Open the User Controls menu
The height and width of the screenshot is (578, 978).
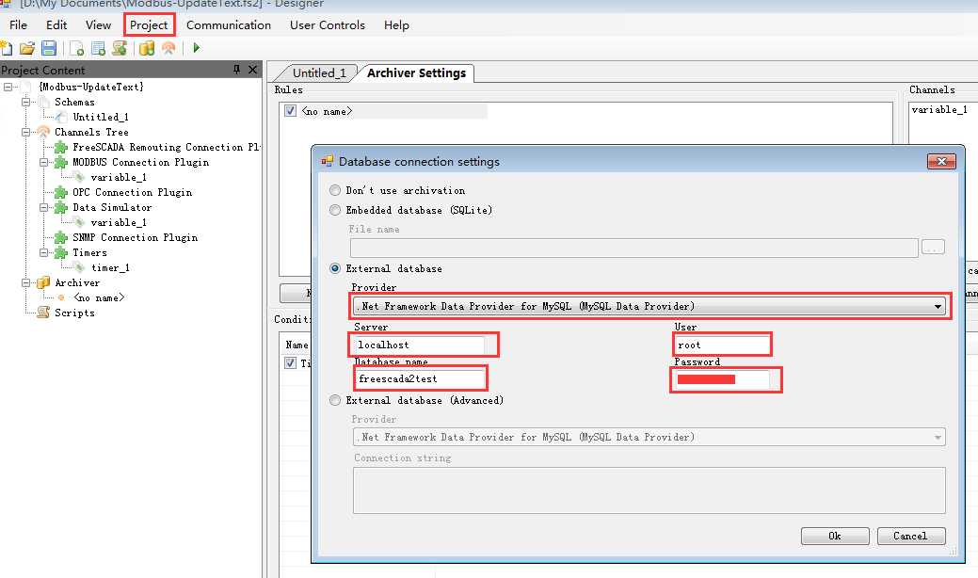328,24
